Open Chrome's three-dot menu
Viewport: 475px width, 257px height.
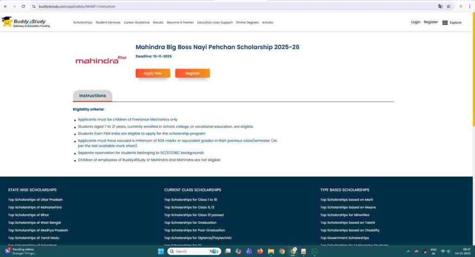point(469,6)
